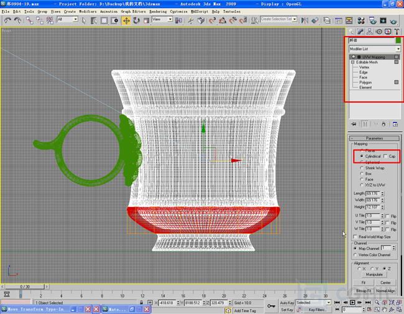Activate Select and Rotate tool
This screenshot has height=314, width=404.
click(x=136, y=21)
